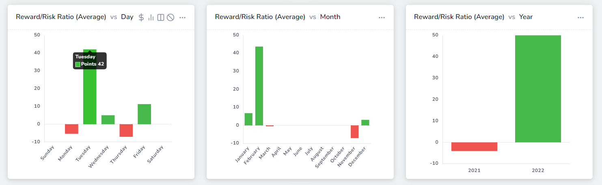Click Reward/Risk Ratio title in Day chart
Screen dimensions: 602x185
[61, 17]
